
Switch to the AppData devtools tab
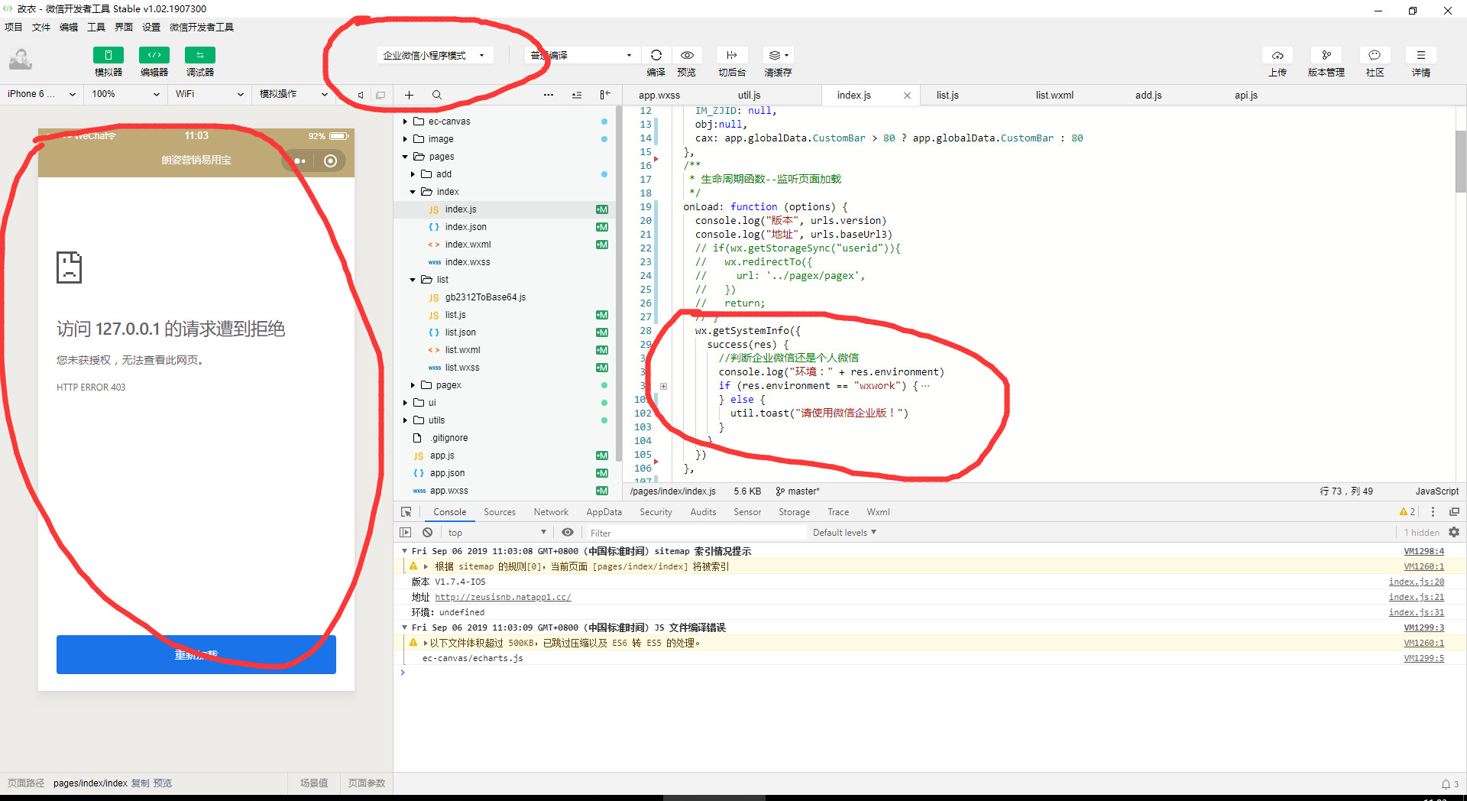point(604,512)
